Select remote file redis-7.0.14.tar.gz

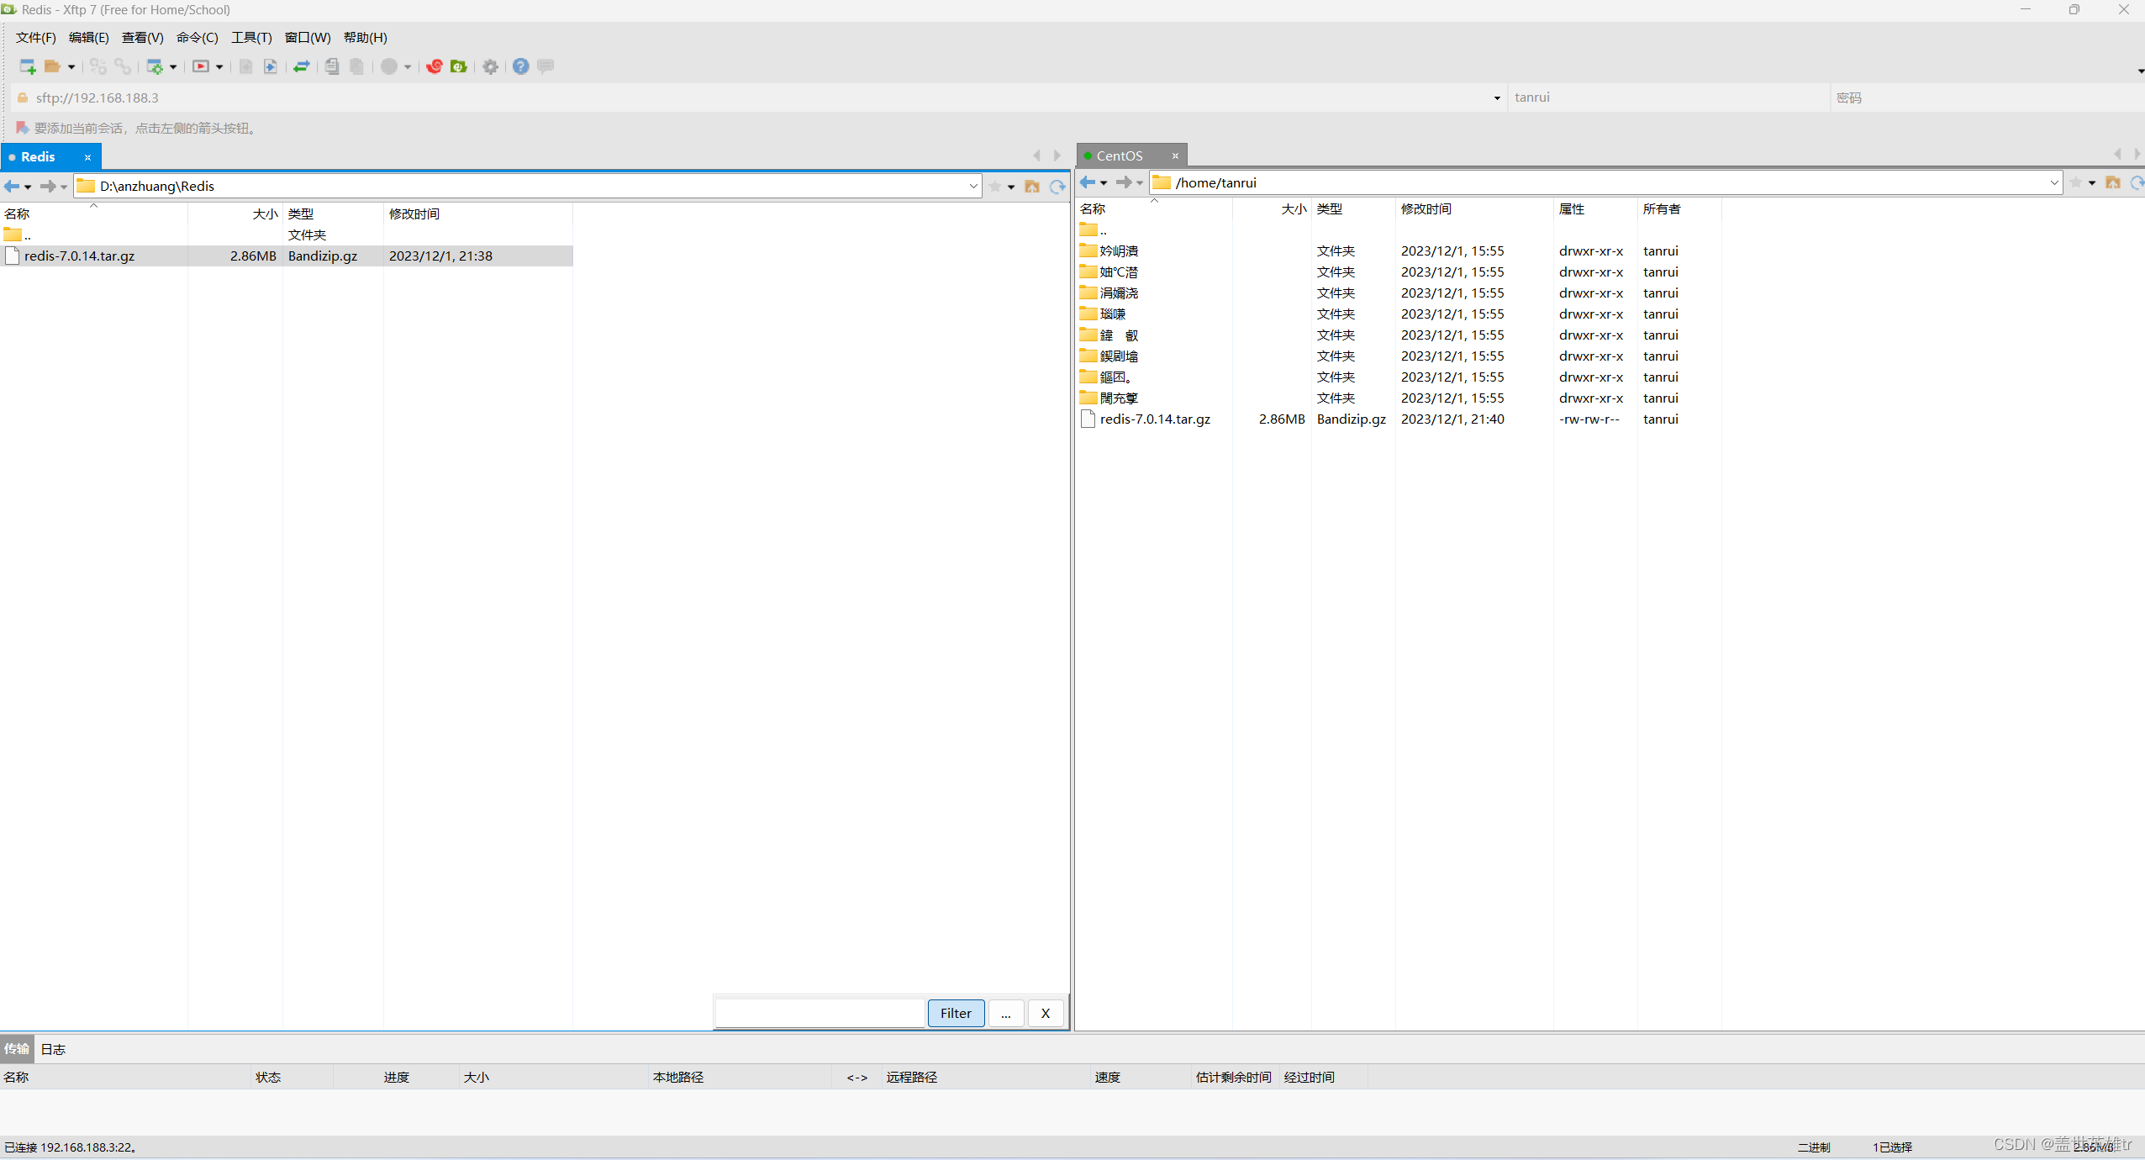pyautogui.click(x=1155, y=419)
